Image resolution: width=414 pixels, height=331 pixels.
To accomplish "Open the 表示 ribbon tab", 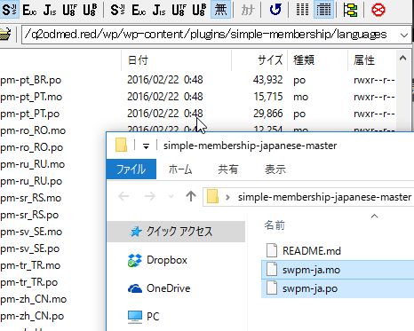I will tap(275, 169).
